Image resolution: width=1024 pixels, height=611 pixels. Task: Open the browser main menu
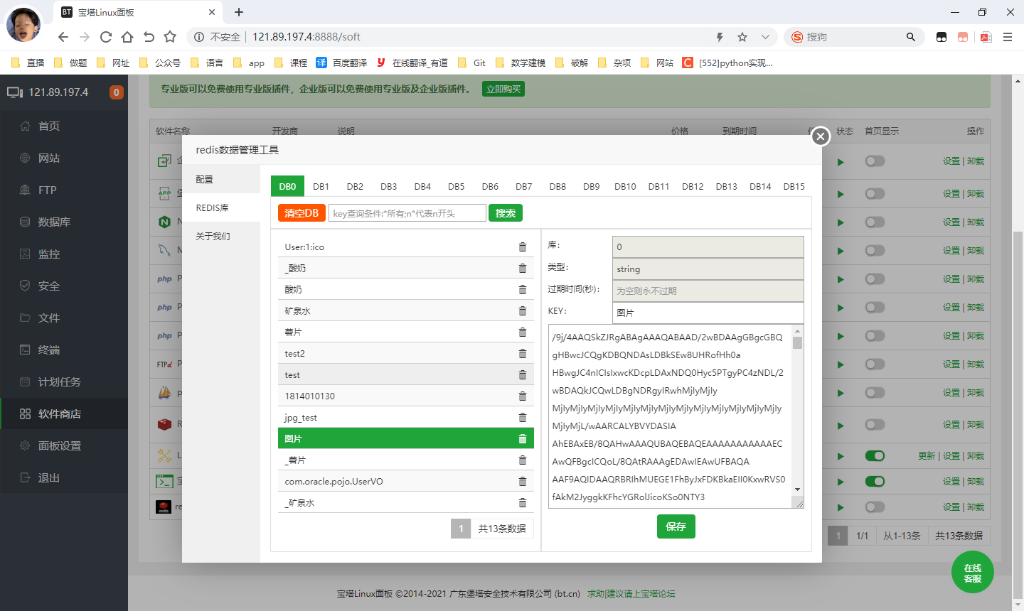[1008, 37]
